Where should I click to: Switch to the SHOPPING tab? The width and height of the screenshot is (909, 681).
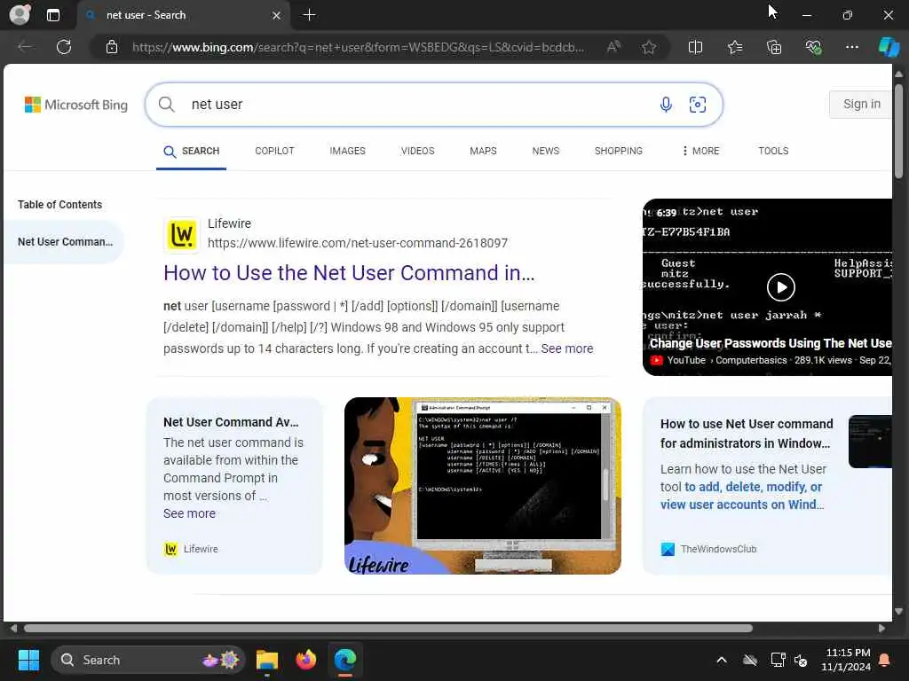(618, 151)
